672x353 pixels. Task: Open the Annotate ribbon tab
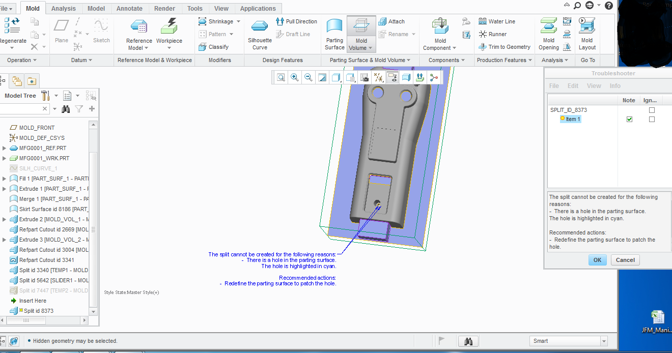pyautogui.click(x=129, y=8)
